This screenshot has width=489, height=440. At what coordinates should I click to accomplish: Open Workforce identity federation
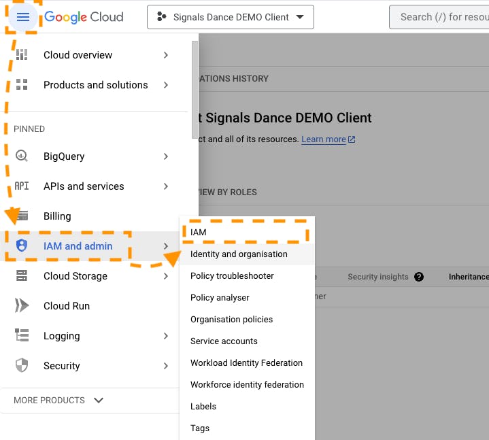pyautogui.click(x=247, y=384)
